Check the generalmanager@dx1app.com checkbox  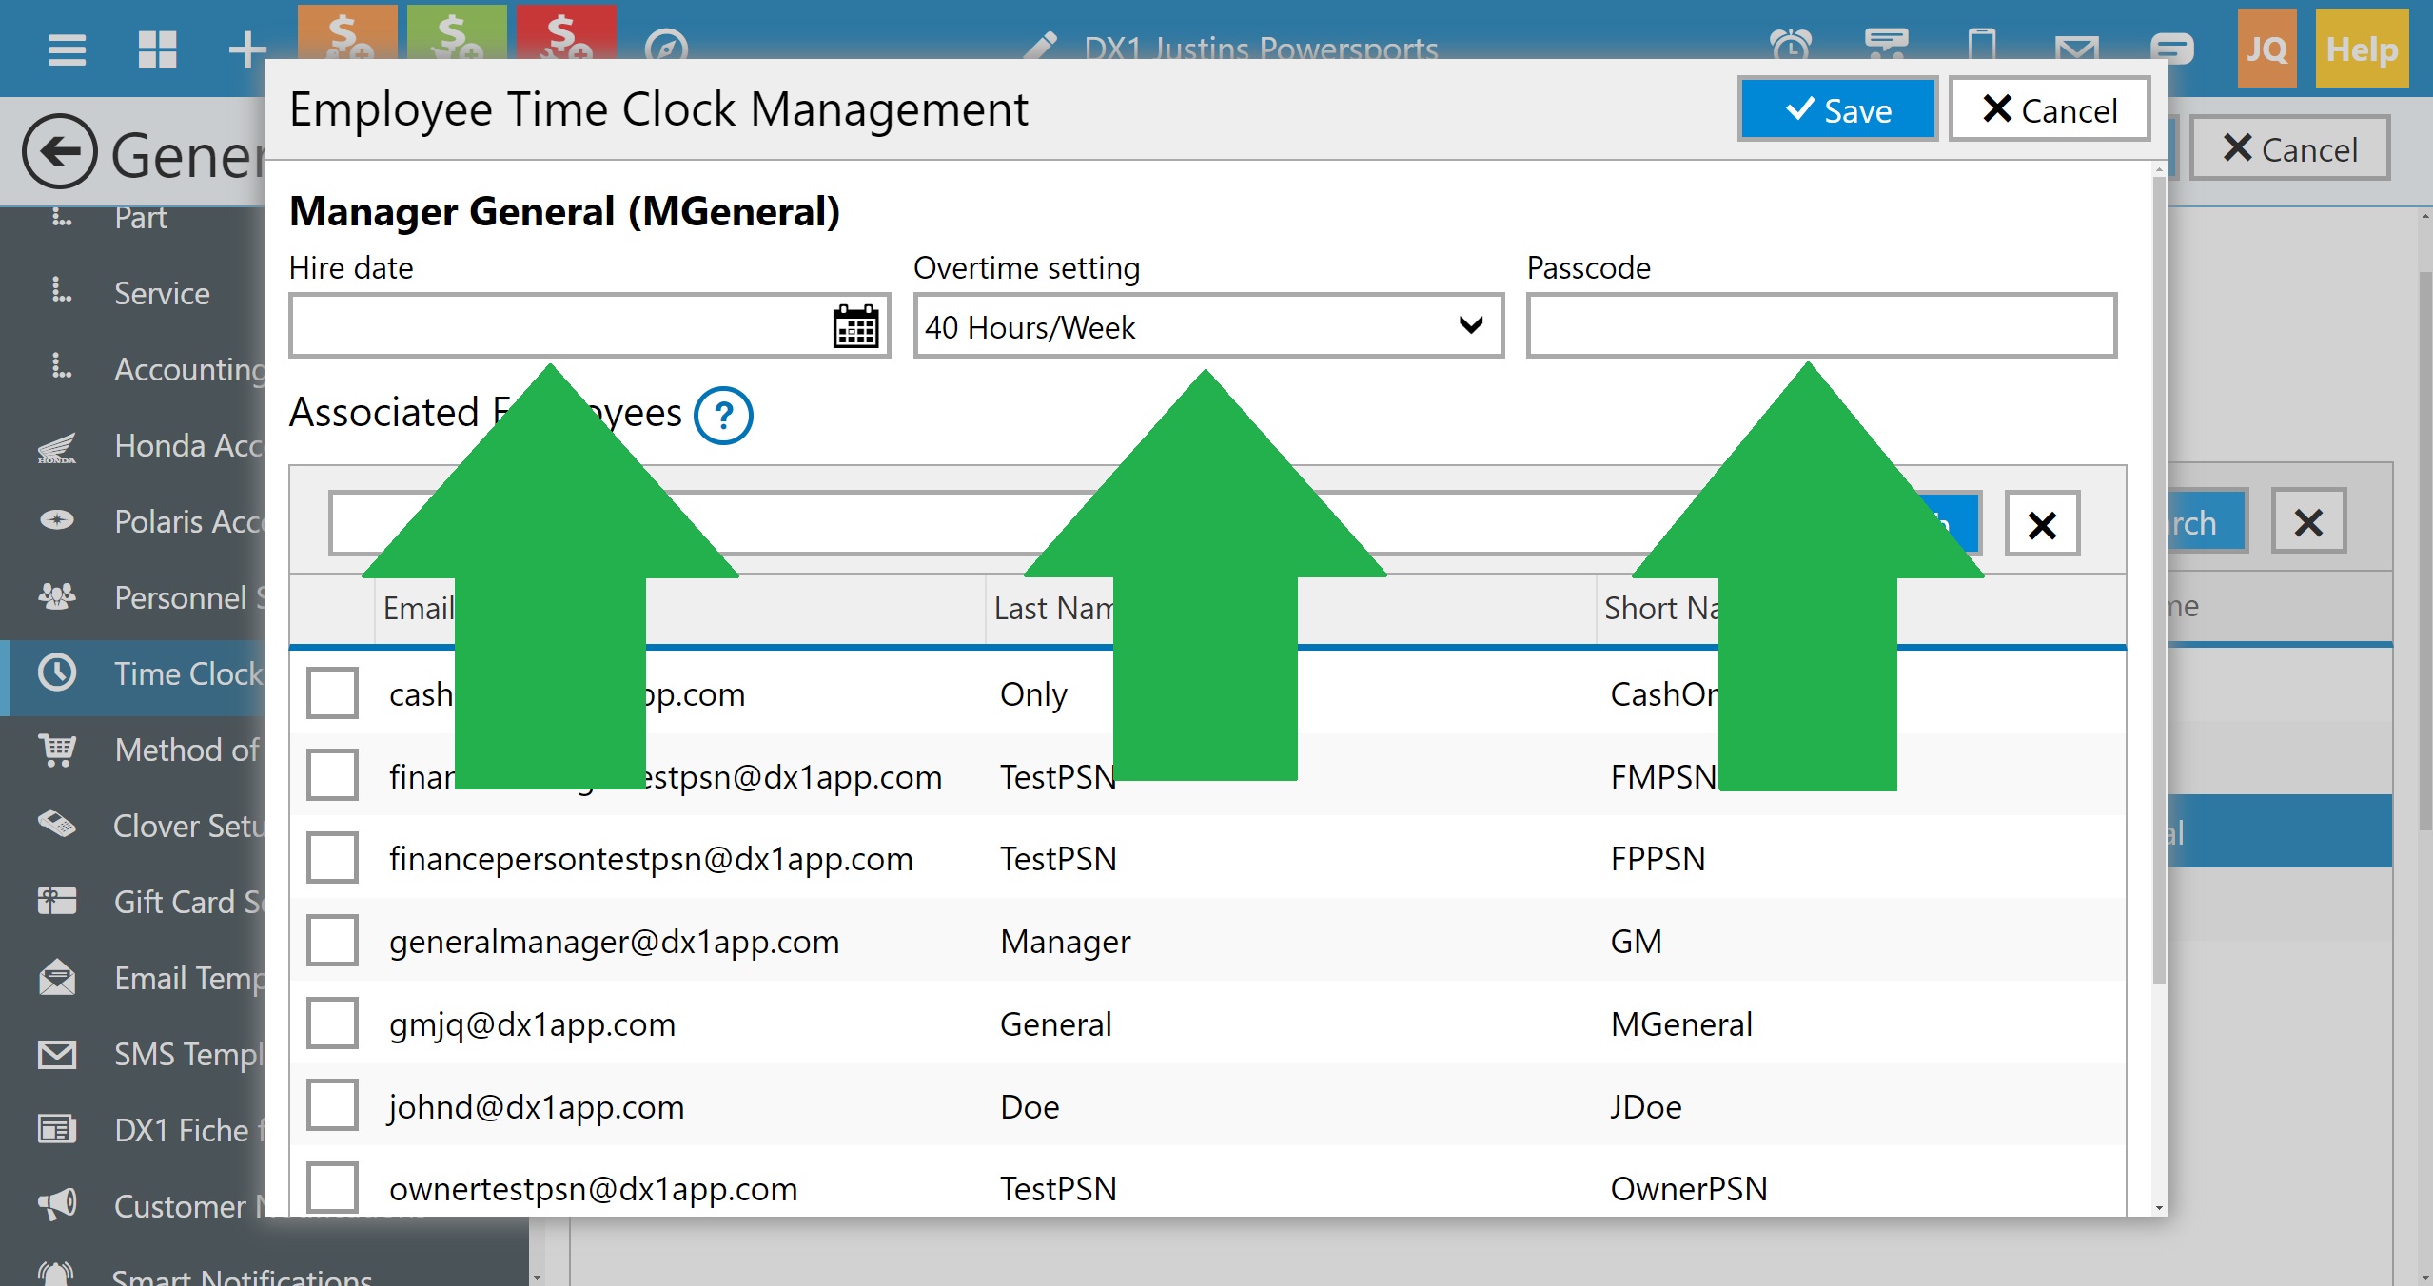click(332, 941)
